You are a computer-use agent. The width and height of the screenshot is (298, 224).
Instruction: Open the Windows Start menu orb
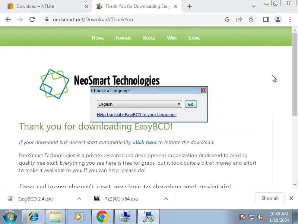pyautogui.click(x=10, y=217)
